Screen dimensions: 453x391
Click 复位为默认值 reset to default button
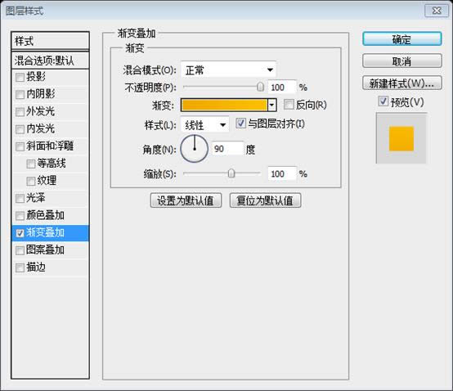(x=265, y=200)
